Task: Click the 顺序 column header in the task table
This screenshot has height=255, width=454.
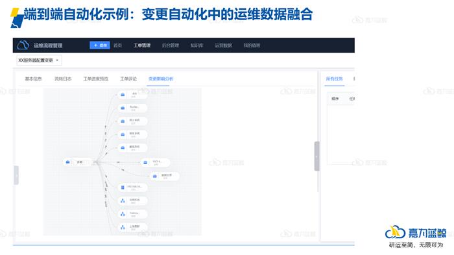Action: (x=335, y=99)
